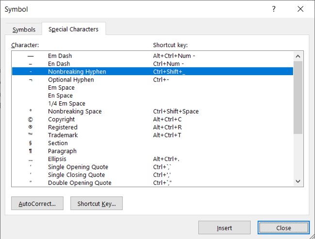Select the Copyright symbol row
This screenshot has height=239, width=315.
tap(61, 119)
